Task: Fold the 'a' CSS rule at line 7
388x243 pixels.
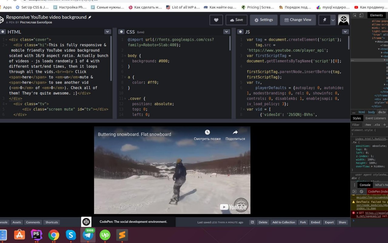Action: point(125,77)
